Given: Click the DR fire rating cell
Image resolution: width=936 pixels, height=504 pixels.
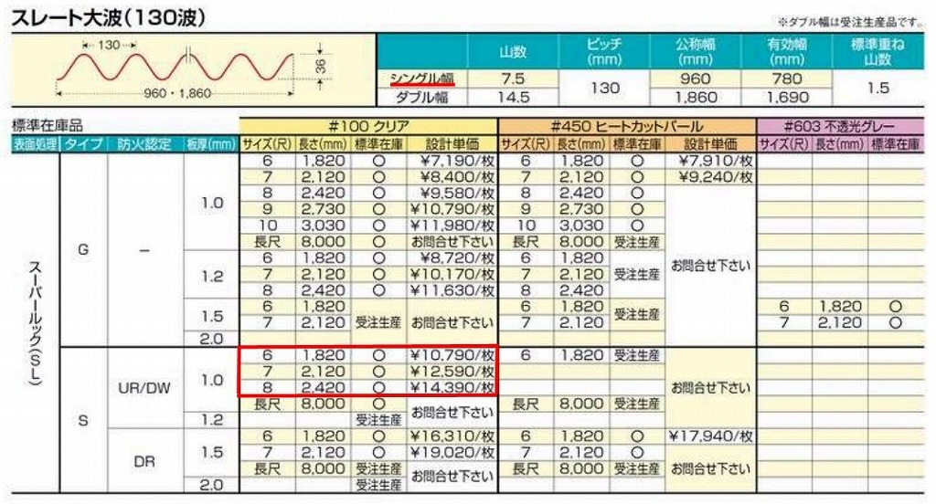Looking at the screenshot, I should (x=144, y=461).
